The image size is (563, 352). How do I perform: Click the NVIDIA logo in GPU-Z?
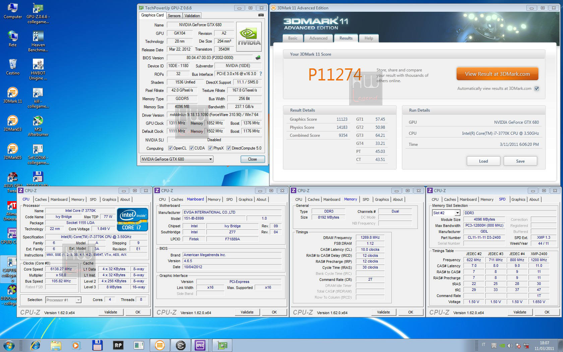pyautogui.click(x=249, y=37)
